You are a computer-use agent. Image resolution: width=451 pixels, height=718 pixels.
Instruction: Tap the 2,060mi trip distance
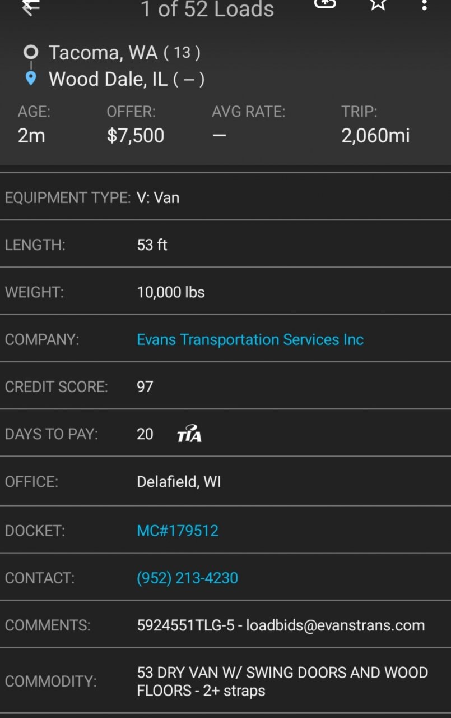click(x=375, y=136)
